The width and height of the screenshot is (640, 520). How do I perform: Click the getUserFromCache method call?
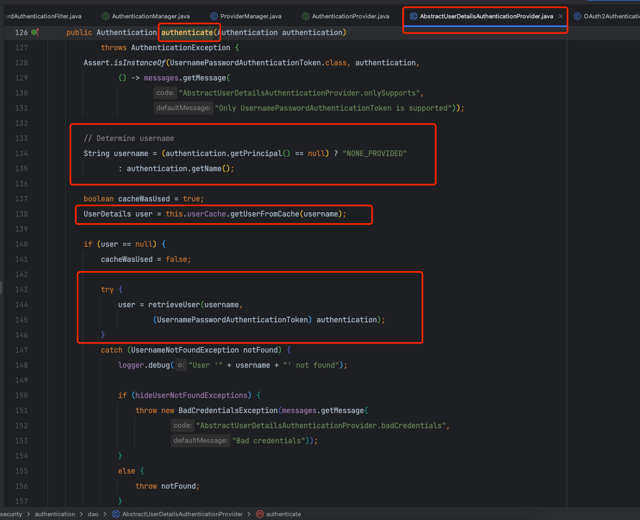tap(264, 214)
